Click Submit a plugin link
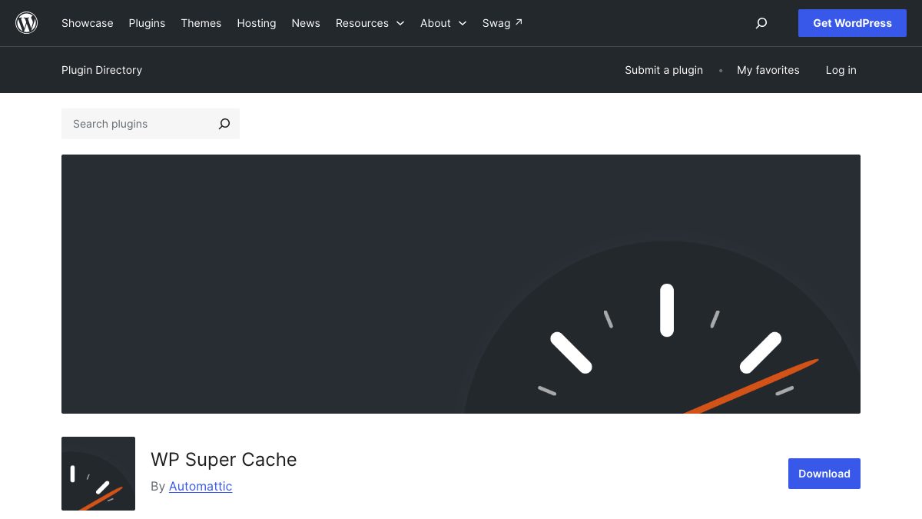Viewport: 922px width, 519px height. click(x=664, y=70)
